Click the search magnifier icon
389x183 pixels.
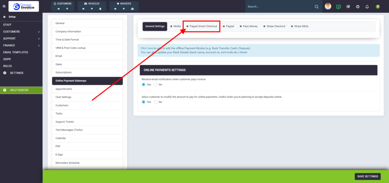tap(316, 7)
